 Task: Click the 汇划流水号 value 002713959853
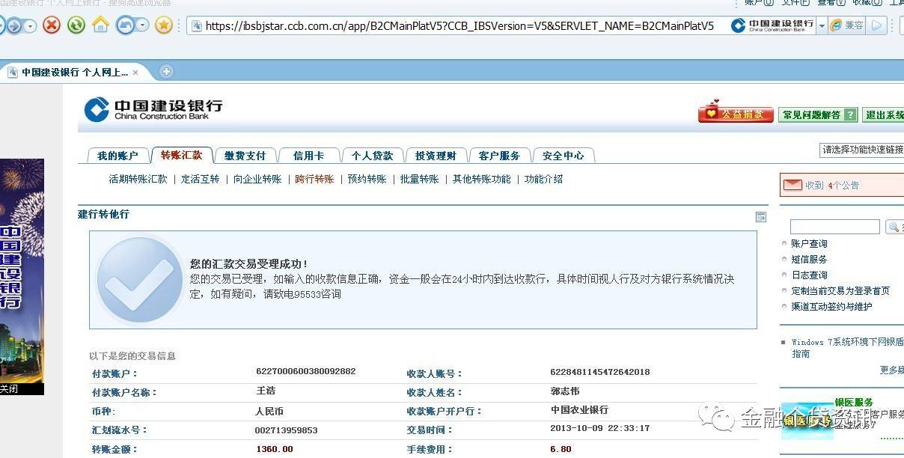pyautogui.click(x=286, y=430)
